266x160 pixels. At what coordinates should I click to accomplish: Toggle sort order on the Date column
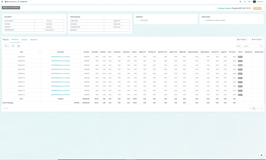coord(40,52)
